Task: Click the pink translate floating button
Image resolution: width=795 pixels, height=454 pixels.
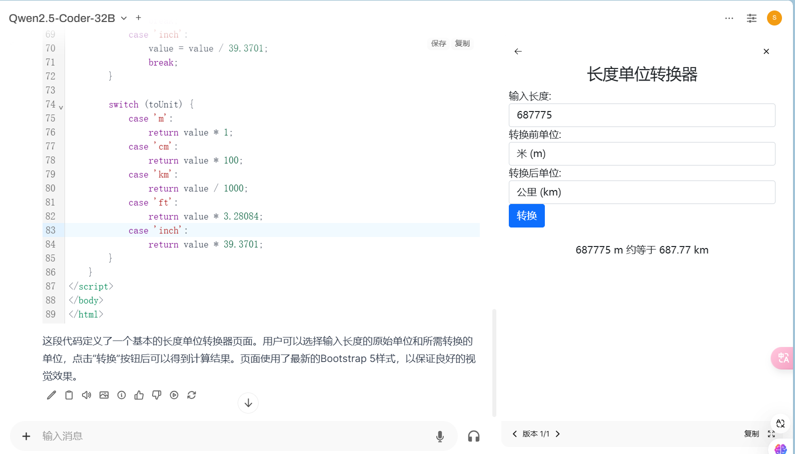Action: point(783,358)
